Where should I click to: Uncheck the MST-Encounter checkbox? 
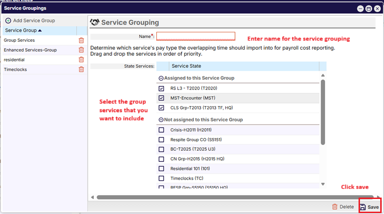[x=162, y=98]
